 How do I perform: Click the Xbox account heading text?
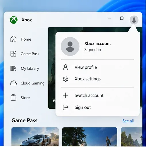[x=98, y=44]
